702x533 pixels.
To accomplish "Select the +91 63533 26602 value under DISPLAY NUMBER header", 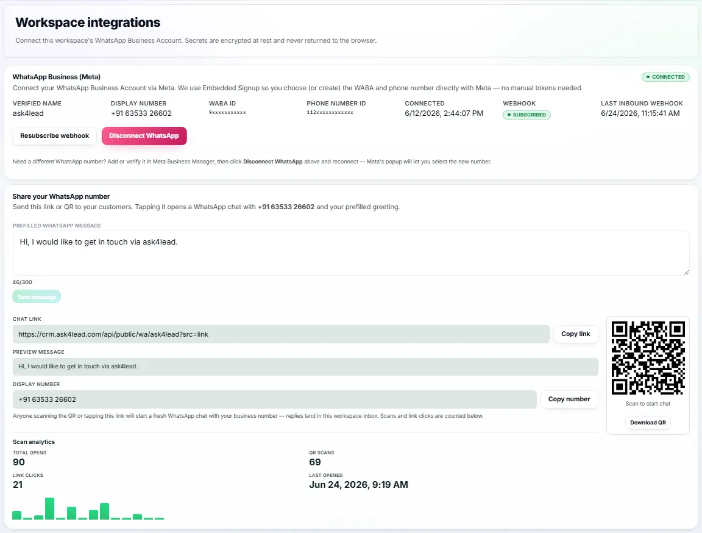I will [141, 113].
